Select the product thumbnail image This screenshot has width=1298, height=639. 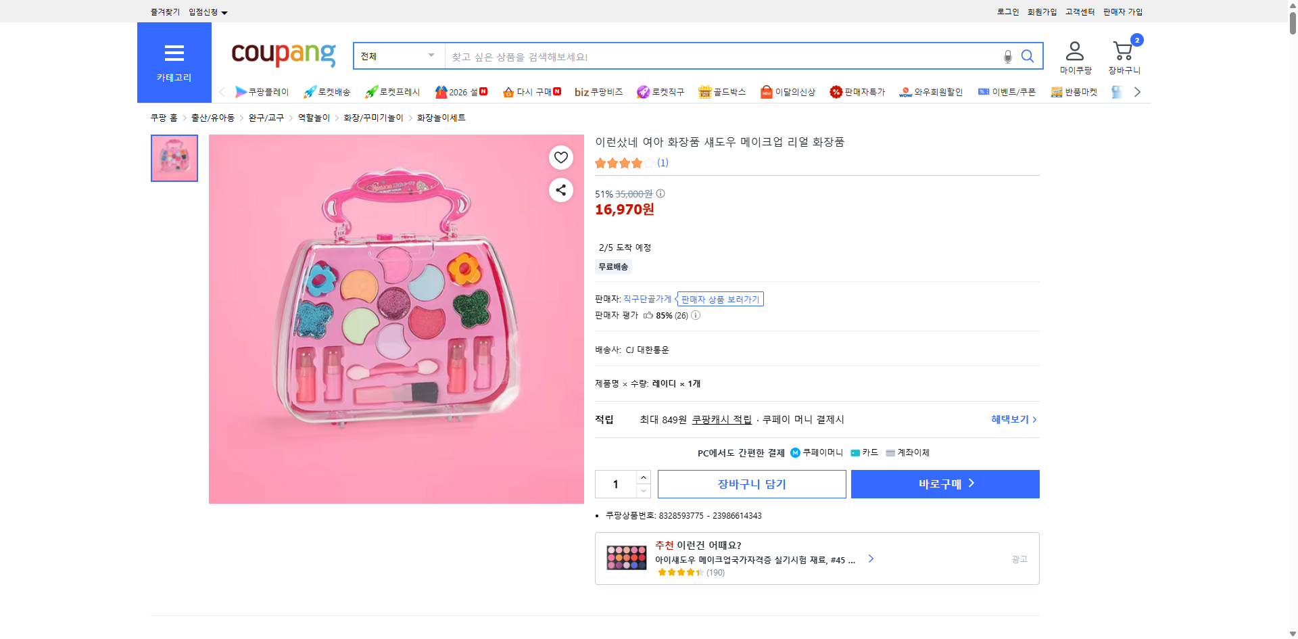(x=174, y=158)
